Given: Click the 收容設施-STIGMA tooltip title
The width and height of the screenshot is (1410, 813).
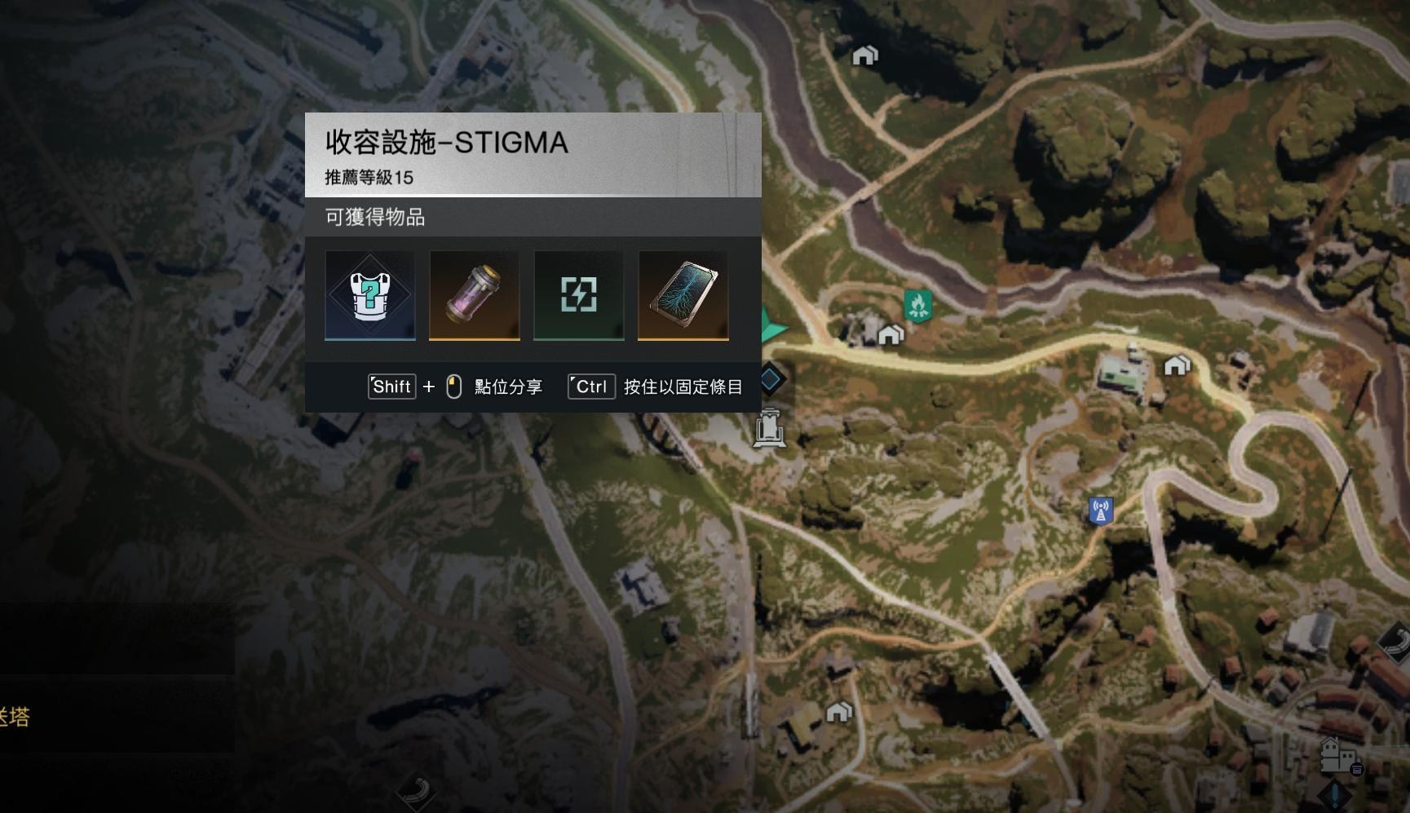Looking at the screenshot, I should pyautogui.click(x=447, y=143).
